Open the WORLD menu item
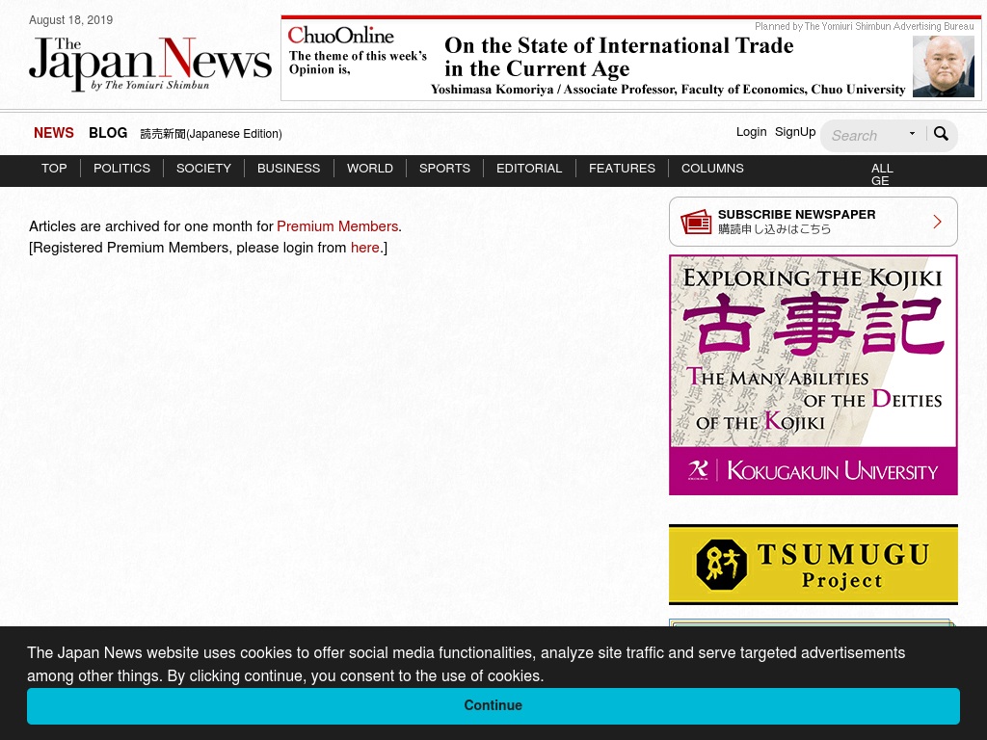 [x=370, y=168]
